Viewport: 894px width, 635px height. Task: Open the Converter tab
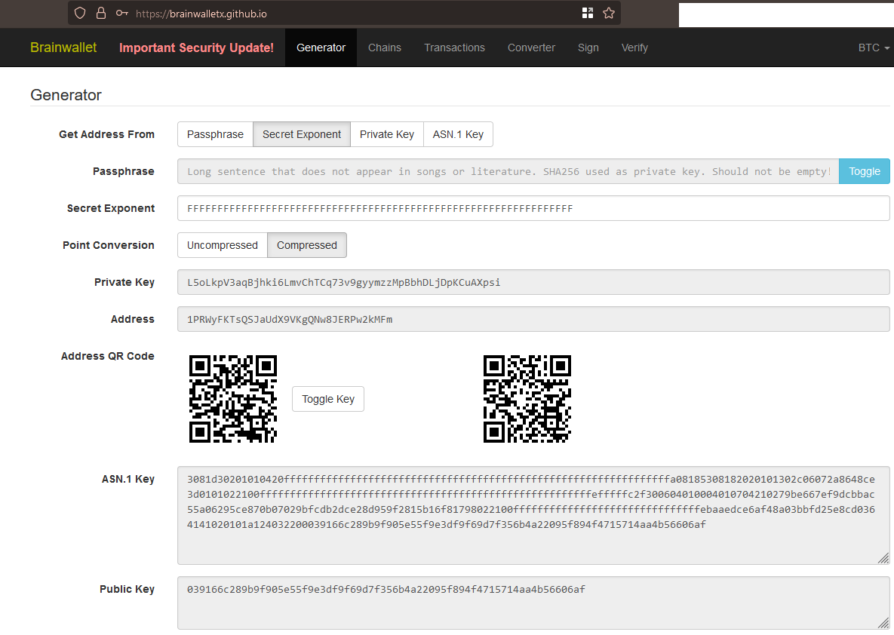[x=531, y=48]
